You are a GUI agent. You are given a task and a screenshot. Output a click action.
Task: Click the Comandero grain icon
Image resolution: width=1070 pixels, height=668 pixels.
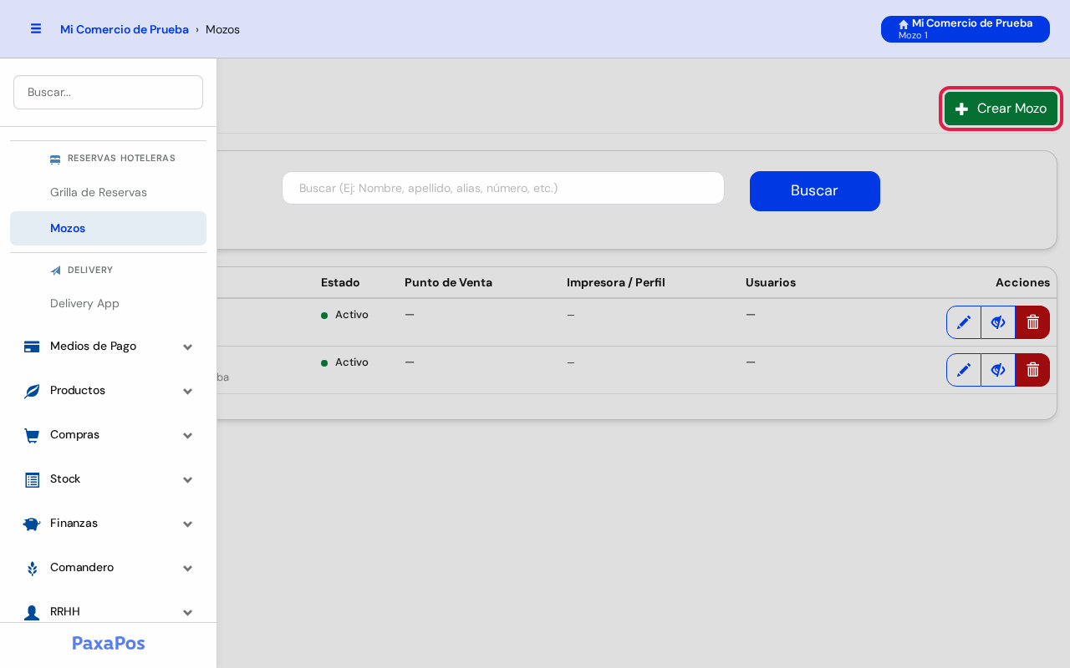(32, 568)
